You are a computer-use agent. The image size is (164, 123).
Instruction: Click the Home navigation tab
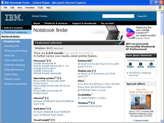pyautogui.click(x=37, y=23)
